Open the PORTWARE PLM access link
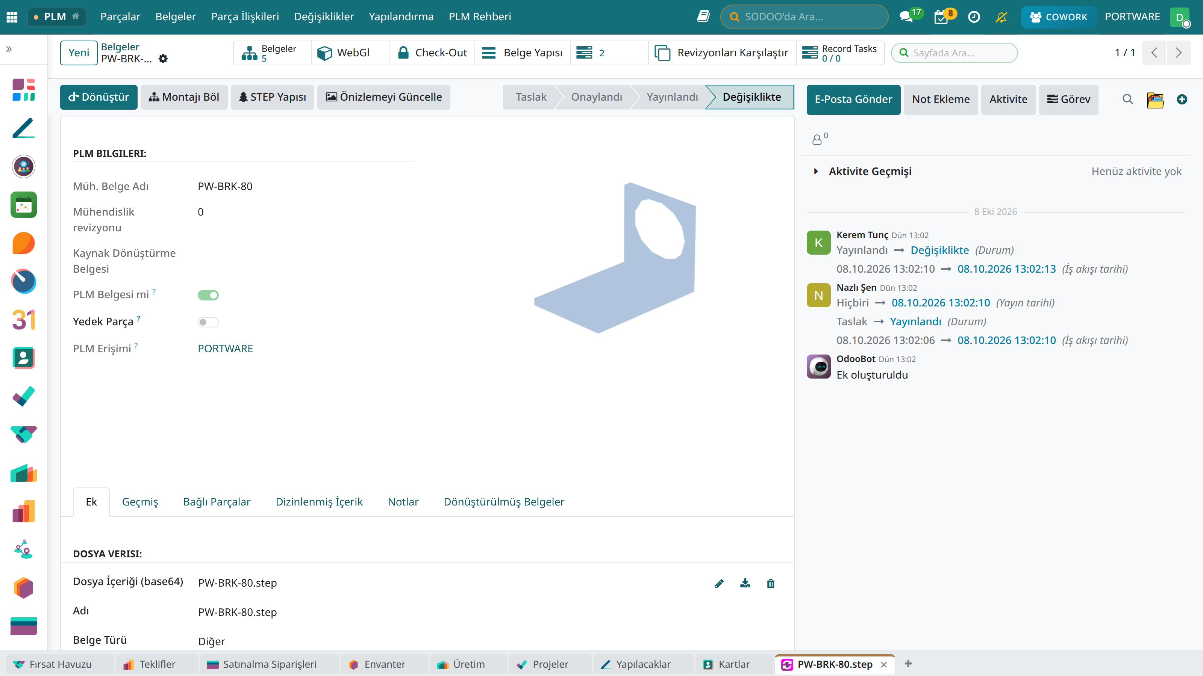The width and height of the screenshot is (1203, 676). [x=225, y=349]
